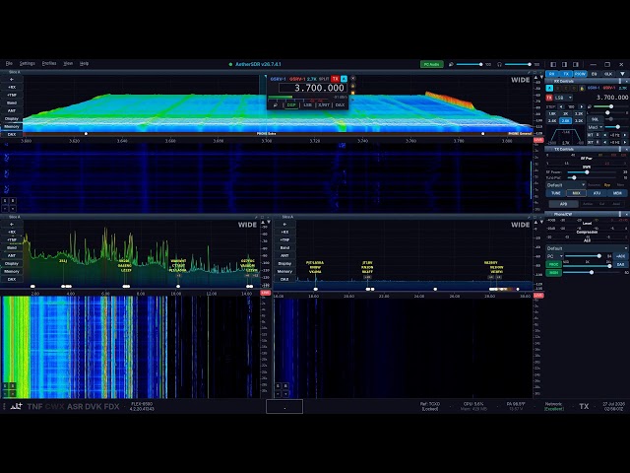Open Memory in top panadapter sidebar
This screenshot has height=473, width=630.
pos(12,126)
